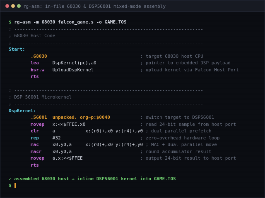Select operand 'DspKernel(pc),a0'

click(x=75, y=63)
